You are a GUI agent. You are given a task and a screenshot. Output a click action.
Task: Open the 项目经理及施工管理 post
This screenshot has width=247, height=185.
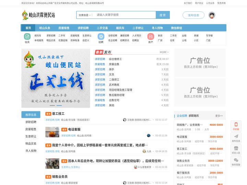pos(120,90)
